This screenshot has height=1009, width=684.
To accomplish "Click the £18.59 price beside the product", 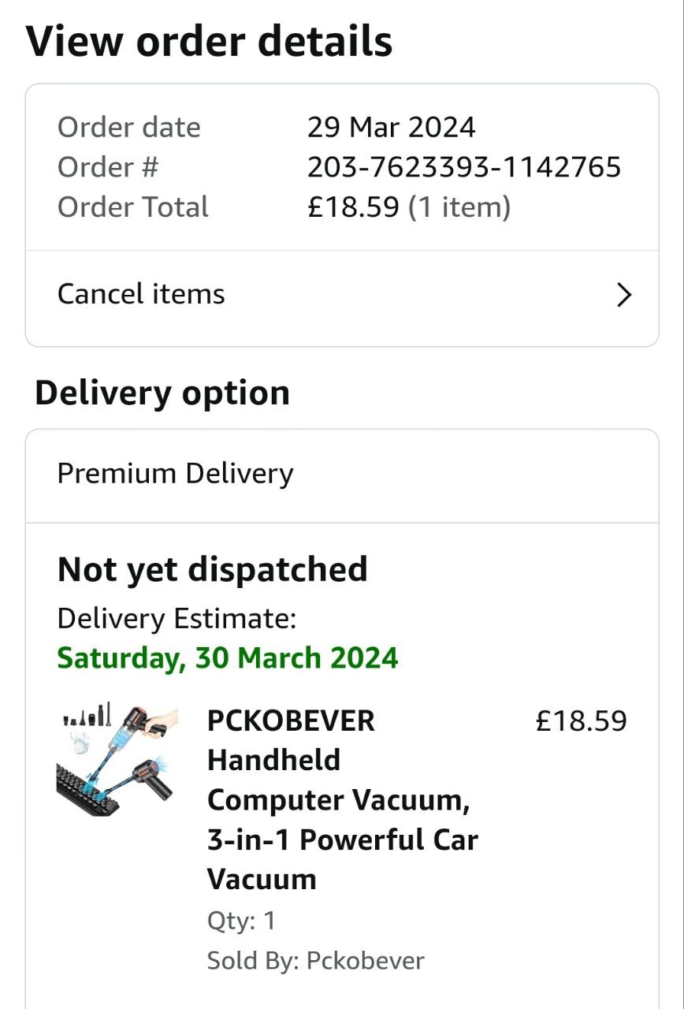I will tap(581, 720).
